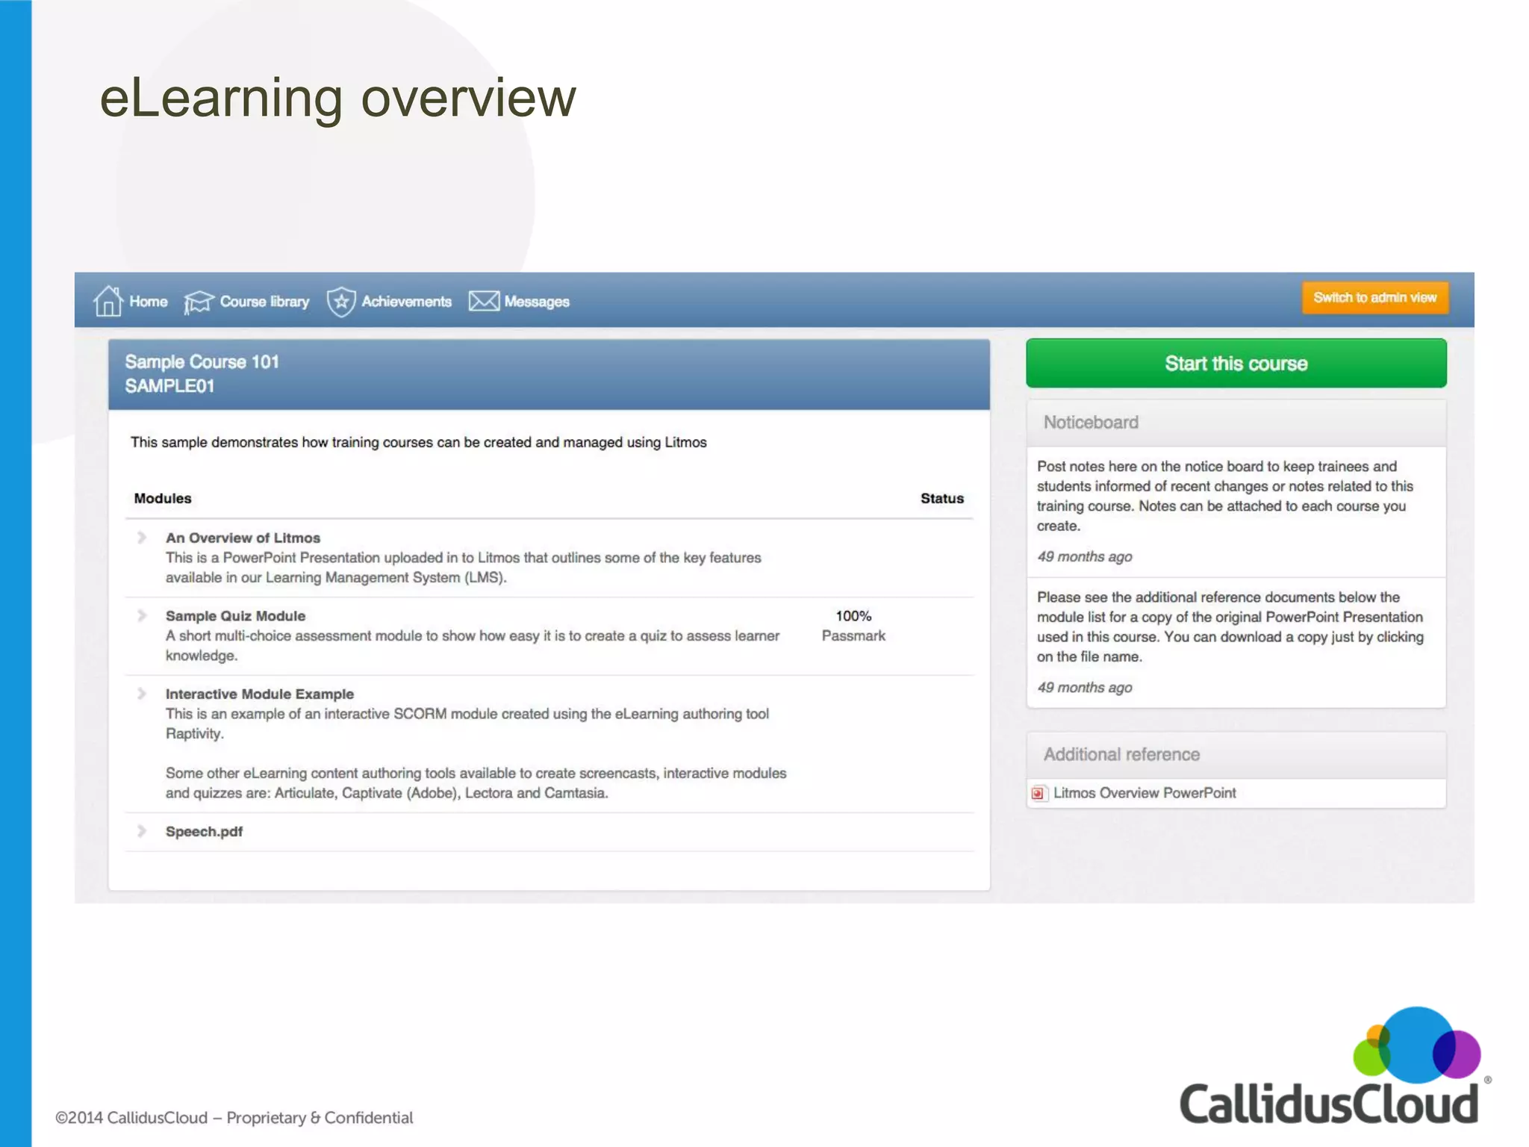The height and width of the screenshot is (1147, 1529).
Task: Open the Home navigation label
Action: 149,302
